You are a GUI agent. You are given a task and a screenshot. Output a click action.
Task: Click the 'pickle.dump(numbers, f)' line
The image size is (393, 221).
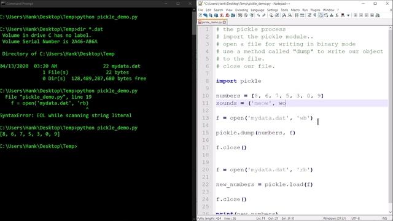[x=255, y=133]
